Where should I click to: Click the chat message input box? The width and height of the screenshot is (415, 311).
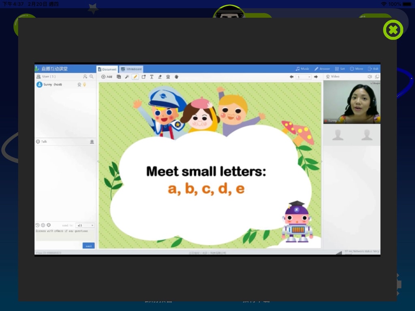(65, 234)
